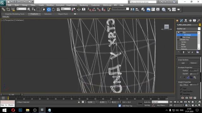Open the Create command panel tab
The width and height of the screenshot is (202, 113).
(x=177, y=20)
